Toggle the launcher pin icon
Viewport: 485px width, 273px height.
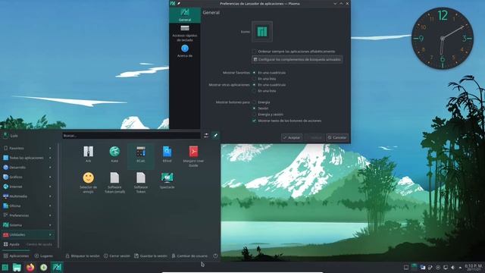(215, 136)
